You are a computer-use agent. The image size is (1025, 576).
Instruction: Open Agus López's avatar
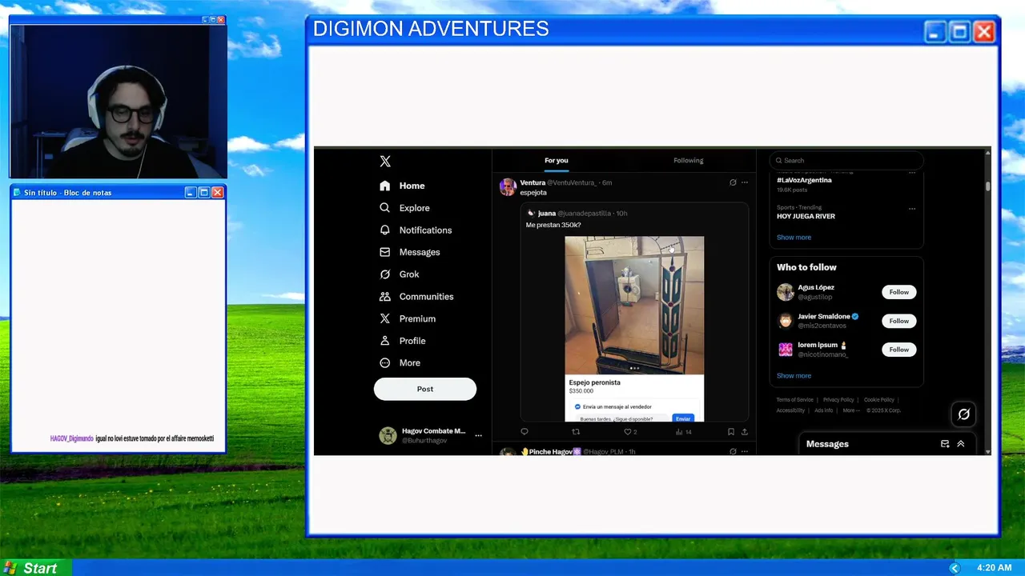click(785, 292)
